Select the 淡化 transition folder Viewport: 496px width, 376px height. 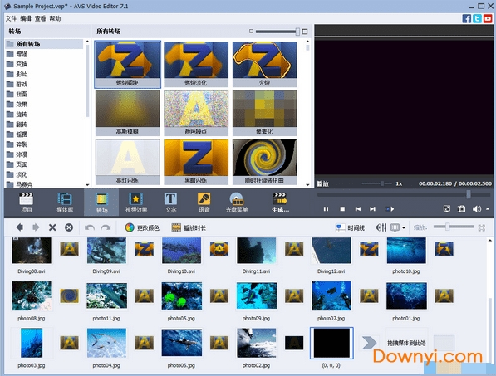pyautogui.click(x=22, y=174)
